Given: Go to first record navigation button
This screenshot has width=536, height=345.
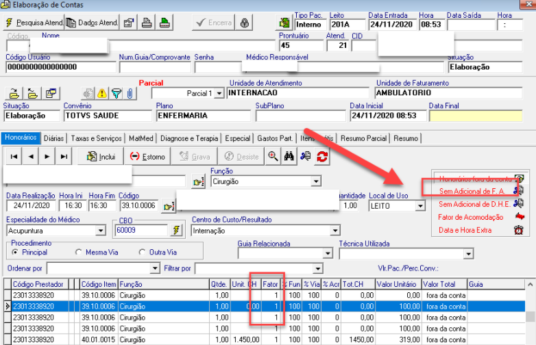Looking at the screenshot, I should click(x=14, y=157).
